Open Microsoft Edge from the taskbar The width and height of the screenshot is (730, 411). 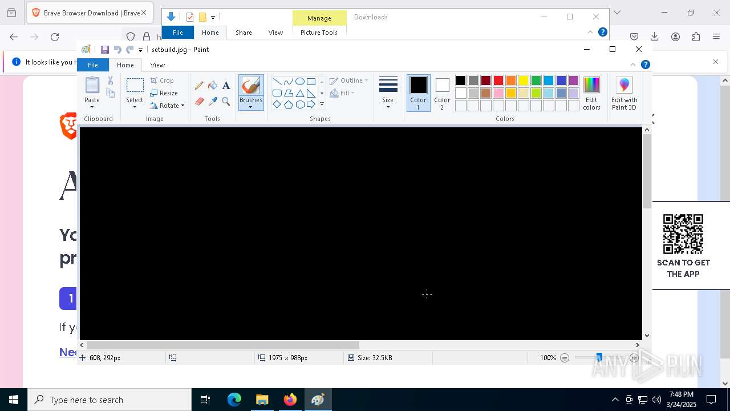pos(234,400)
